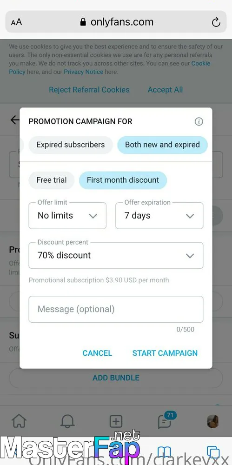
Task: Open the profile avatar menu
Action: pyautogui.click(x=213, y=421)
